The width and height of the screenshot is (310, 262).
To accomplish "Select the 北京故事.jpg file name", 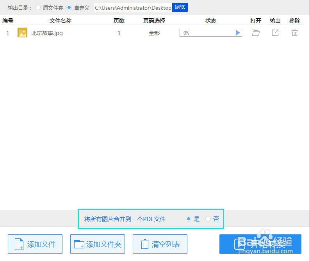I will [47, 33].
